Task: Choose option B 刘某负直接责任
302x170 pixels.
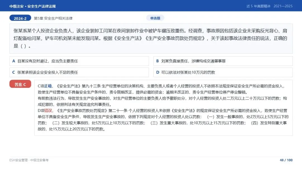Action: pyautogui.click(x=223, y=61)
